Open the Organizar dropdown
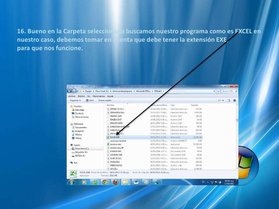 (75, 100)
